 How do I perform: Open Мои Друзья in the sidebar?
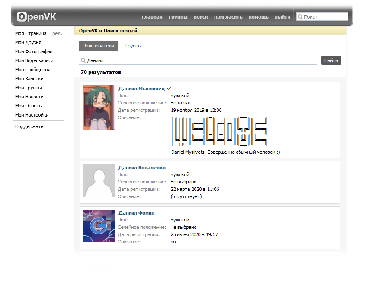click(28, 42)
